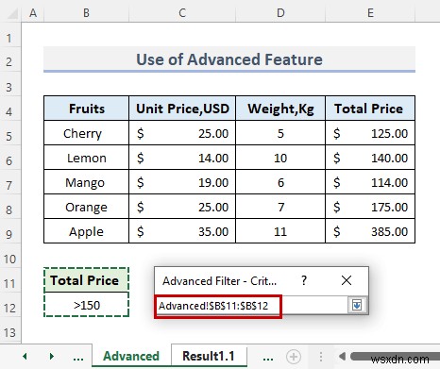The width and height of the screenshot is (440, 369).
Task: Click the '>150' criteria cell
Action: point(86,305)
